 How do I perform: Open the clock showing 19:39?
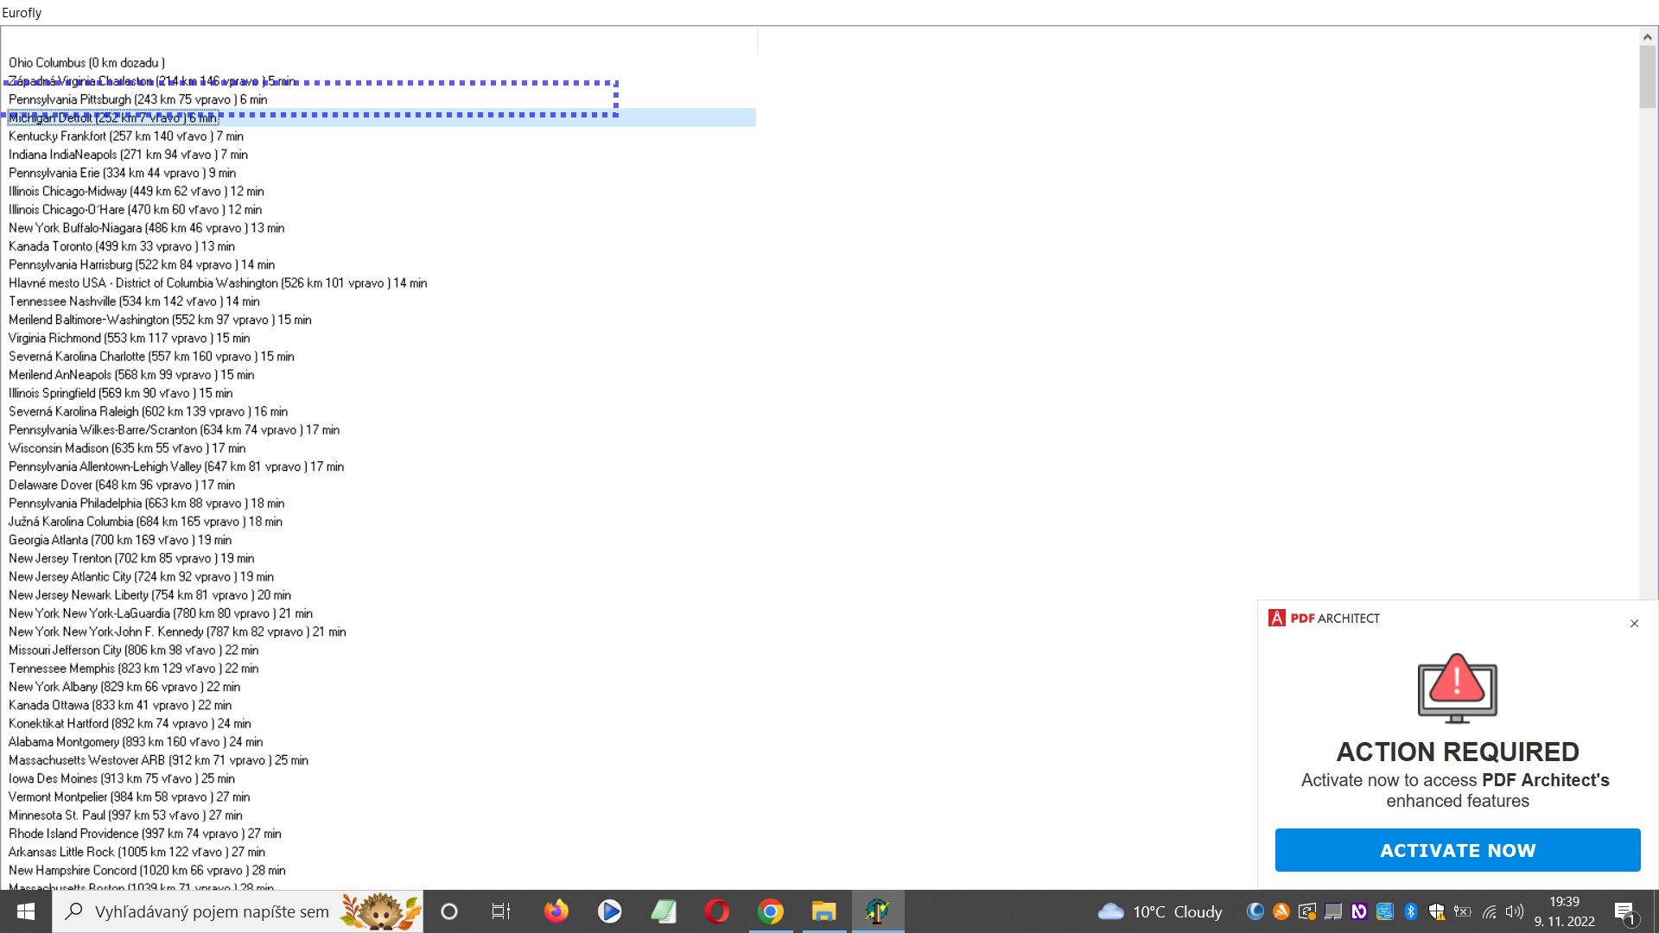pyautogui.click(x=1565, y=911)
